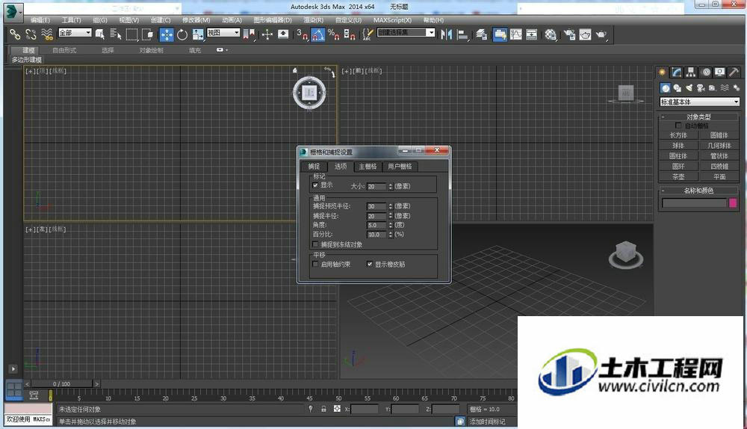
Task: Click the object name input field
Action: click(x=694, y=203)
